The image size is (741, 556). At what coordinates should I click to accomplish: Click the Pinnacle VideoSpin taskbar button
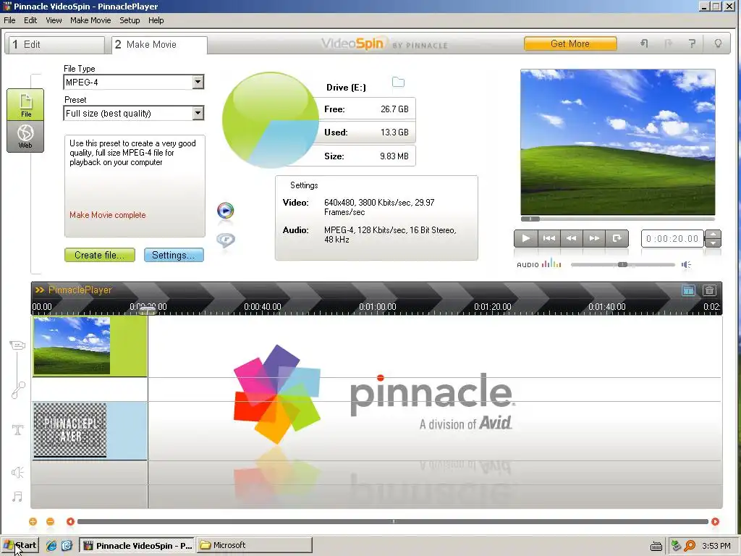[x=137, y=545]
